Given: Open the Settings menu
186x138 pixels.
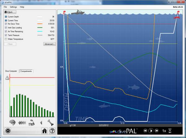Looking at the screenshot, I should 13,7.
